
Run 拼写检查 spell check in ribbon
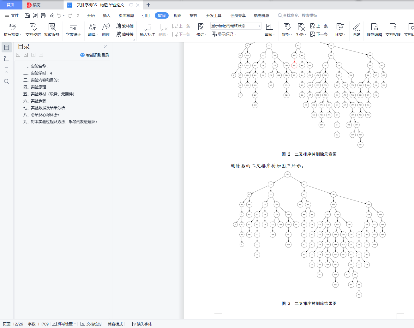click(x=13, y=30)
